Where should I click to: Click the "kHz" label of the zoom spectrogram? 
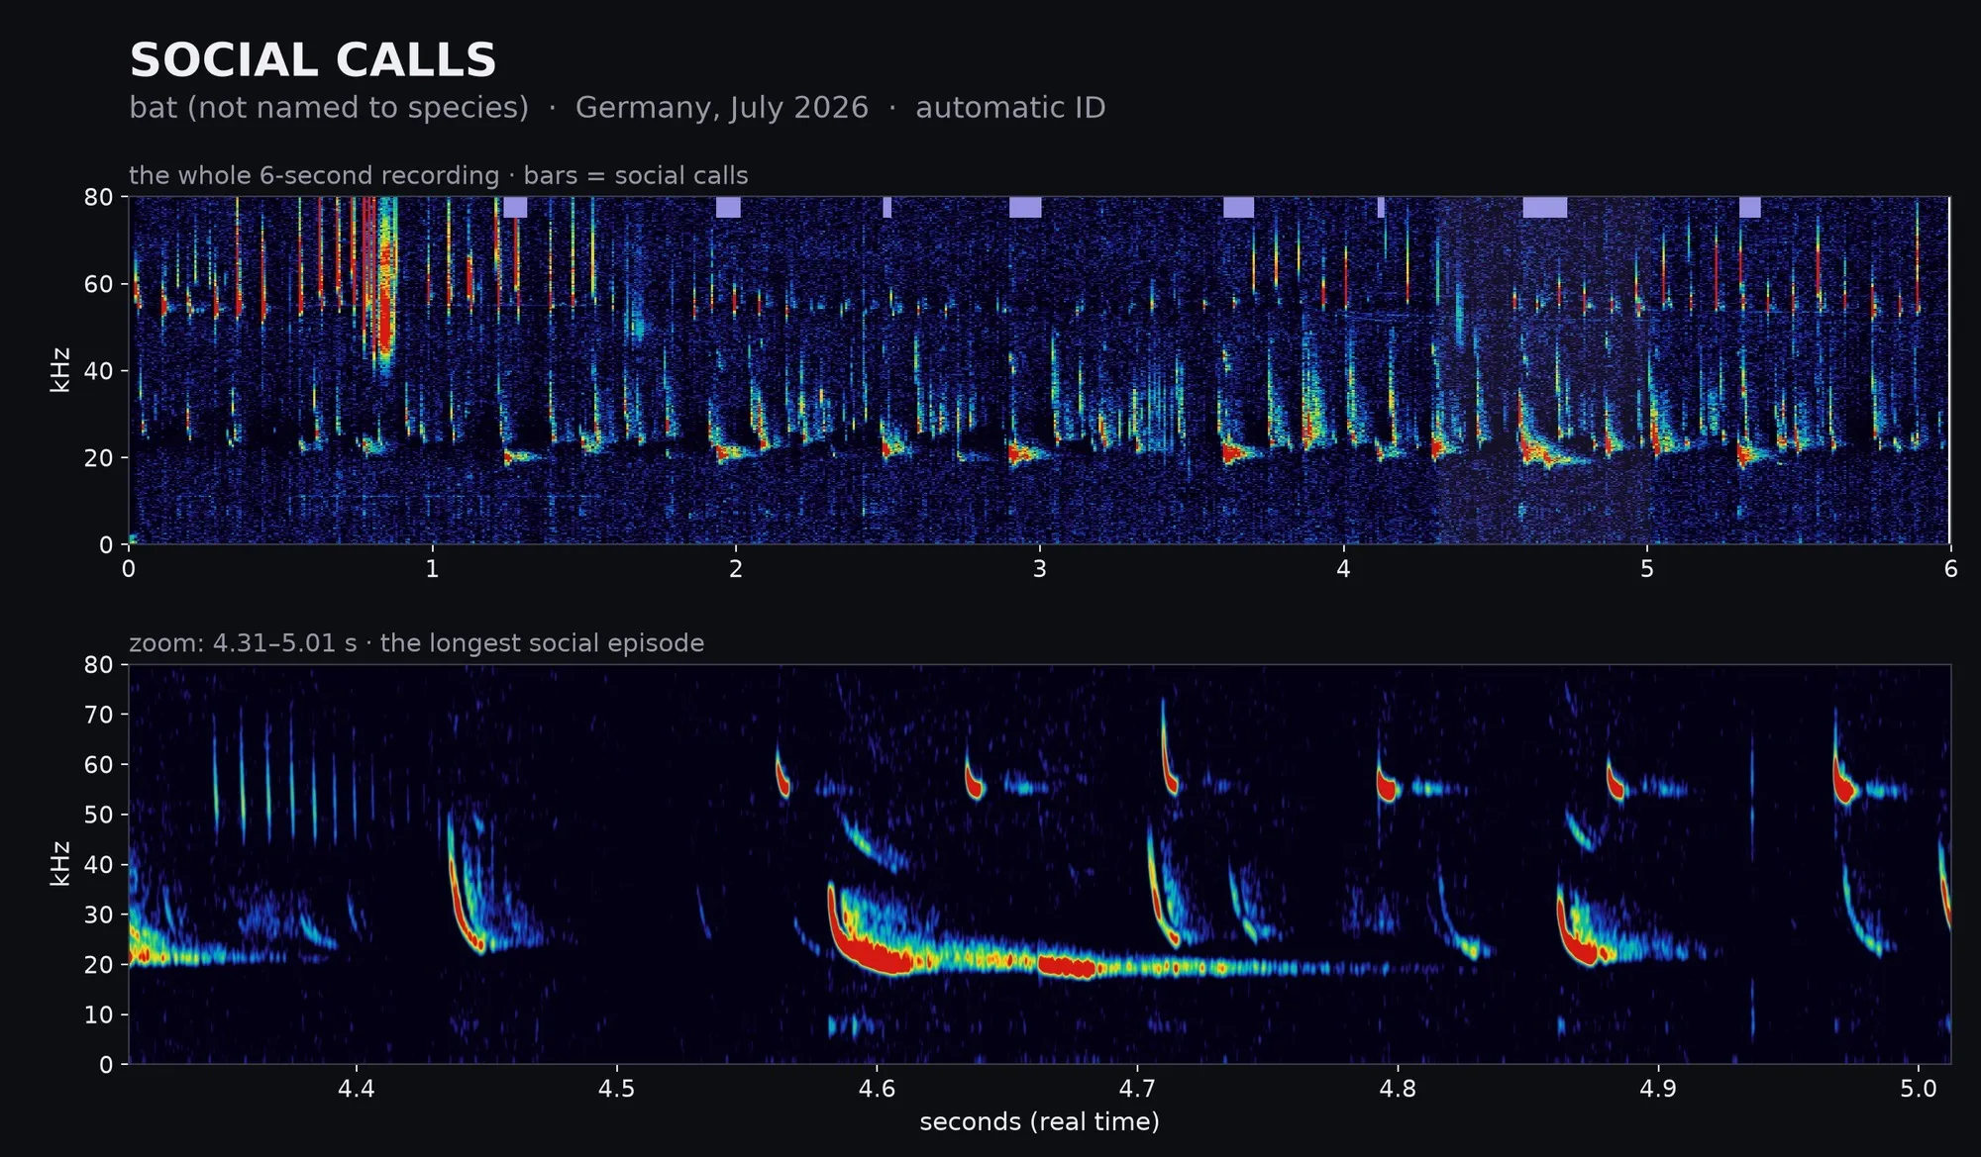pyautogui.click(x=59, y=863)
